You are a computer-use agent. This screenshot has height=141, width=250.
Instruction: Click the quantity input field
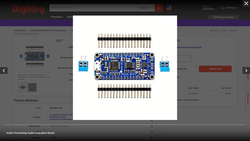coord(184,58)
